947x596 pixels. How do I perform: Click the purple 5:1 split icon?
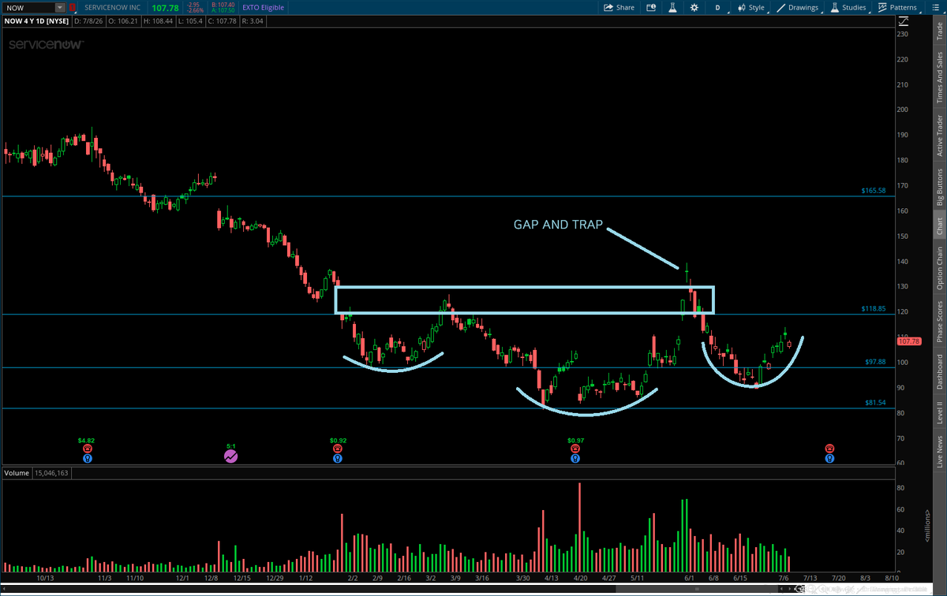point(230,456)
